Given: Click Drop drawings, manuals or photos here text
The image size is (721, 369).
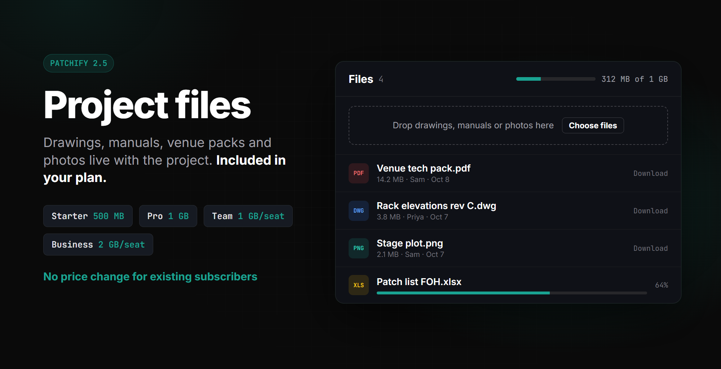Looking at the screenshot, I should pyautogui.click(x=473, y=125).
